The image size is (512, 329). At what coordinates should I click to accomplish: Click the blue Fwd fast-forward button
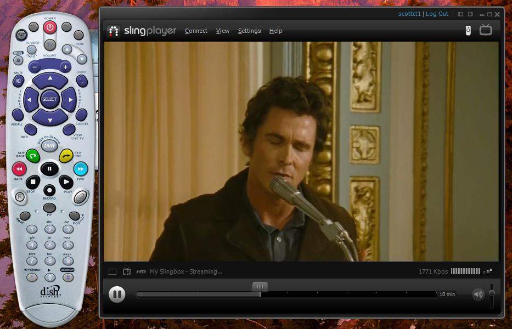(x=81, y=169)
